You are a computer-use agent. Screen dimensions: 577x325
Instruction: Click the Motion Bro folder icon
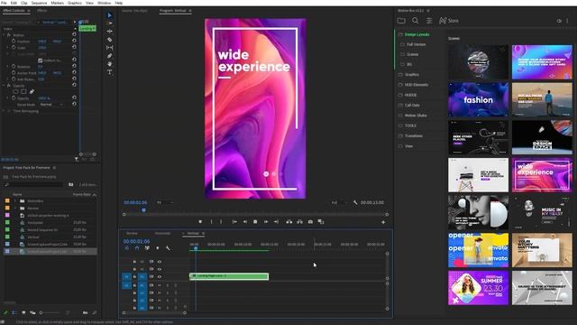pos(401,21)
